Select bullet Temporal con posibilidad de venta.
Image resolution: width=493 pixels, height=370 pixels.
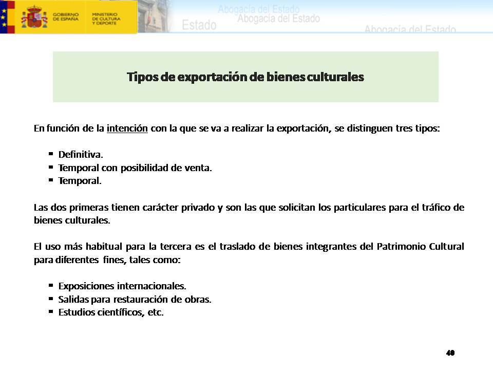(x=135, y=168)
